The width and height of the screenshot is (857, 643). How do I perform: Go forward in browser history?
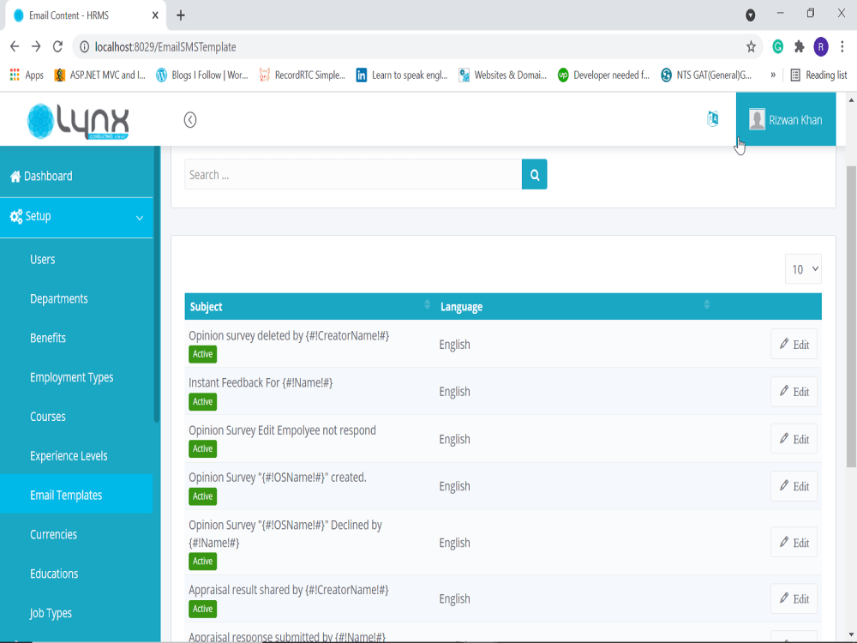(36, 47)
